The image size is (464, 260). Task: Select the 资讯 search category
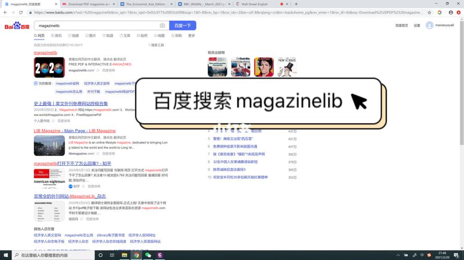coord(56,36)
